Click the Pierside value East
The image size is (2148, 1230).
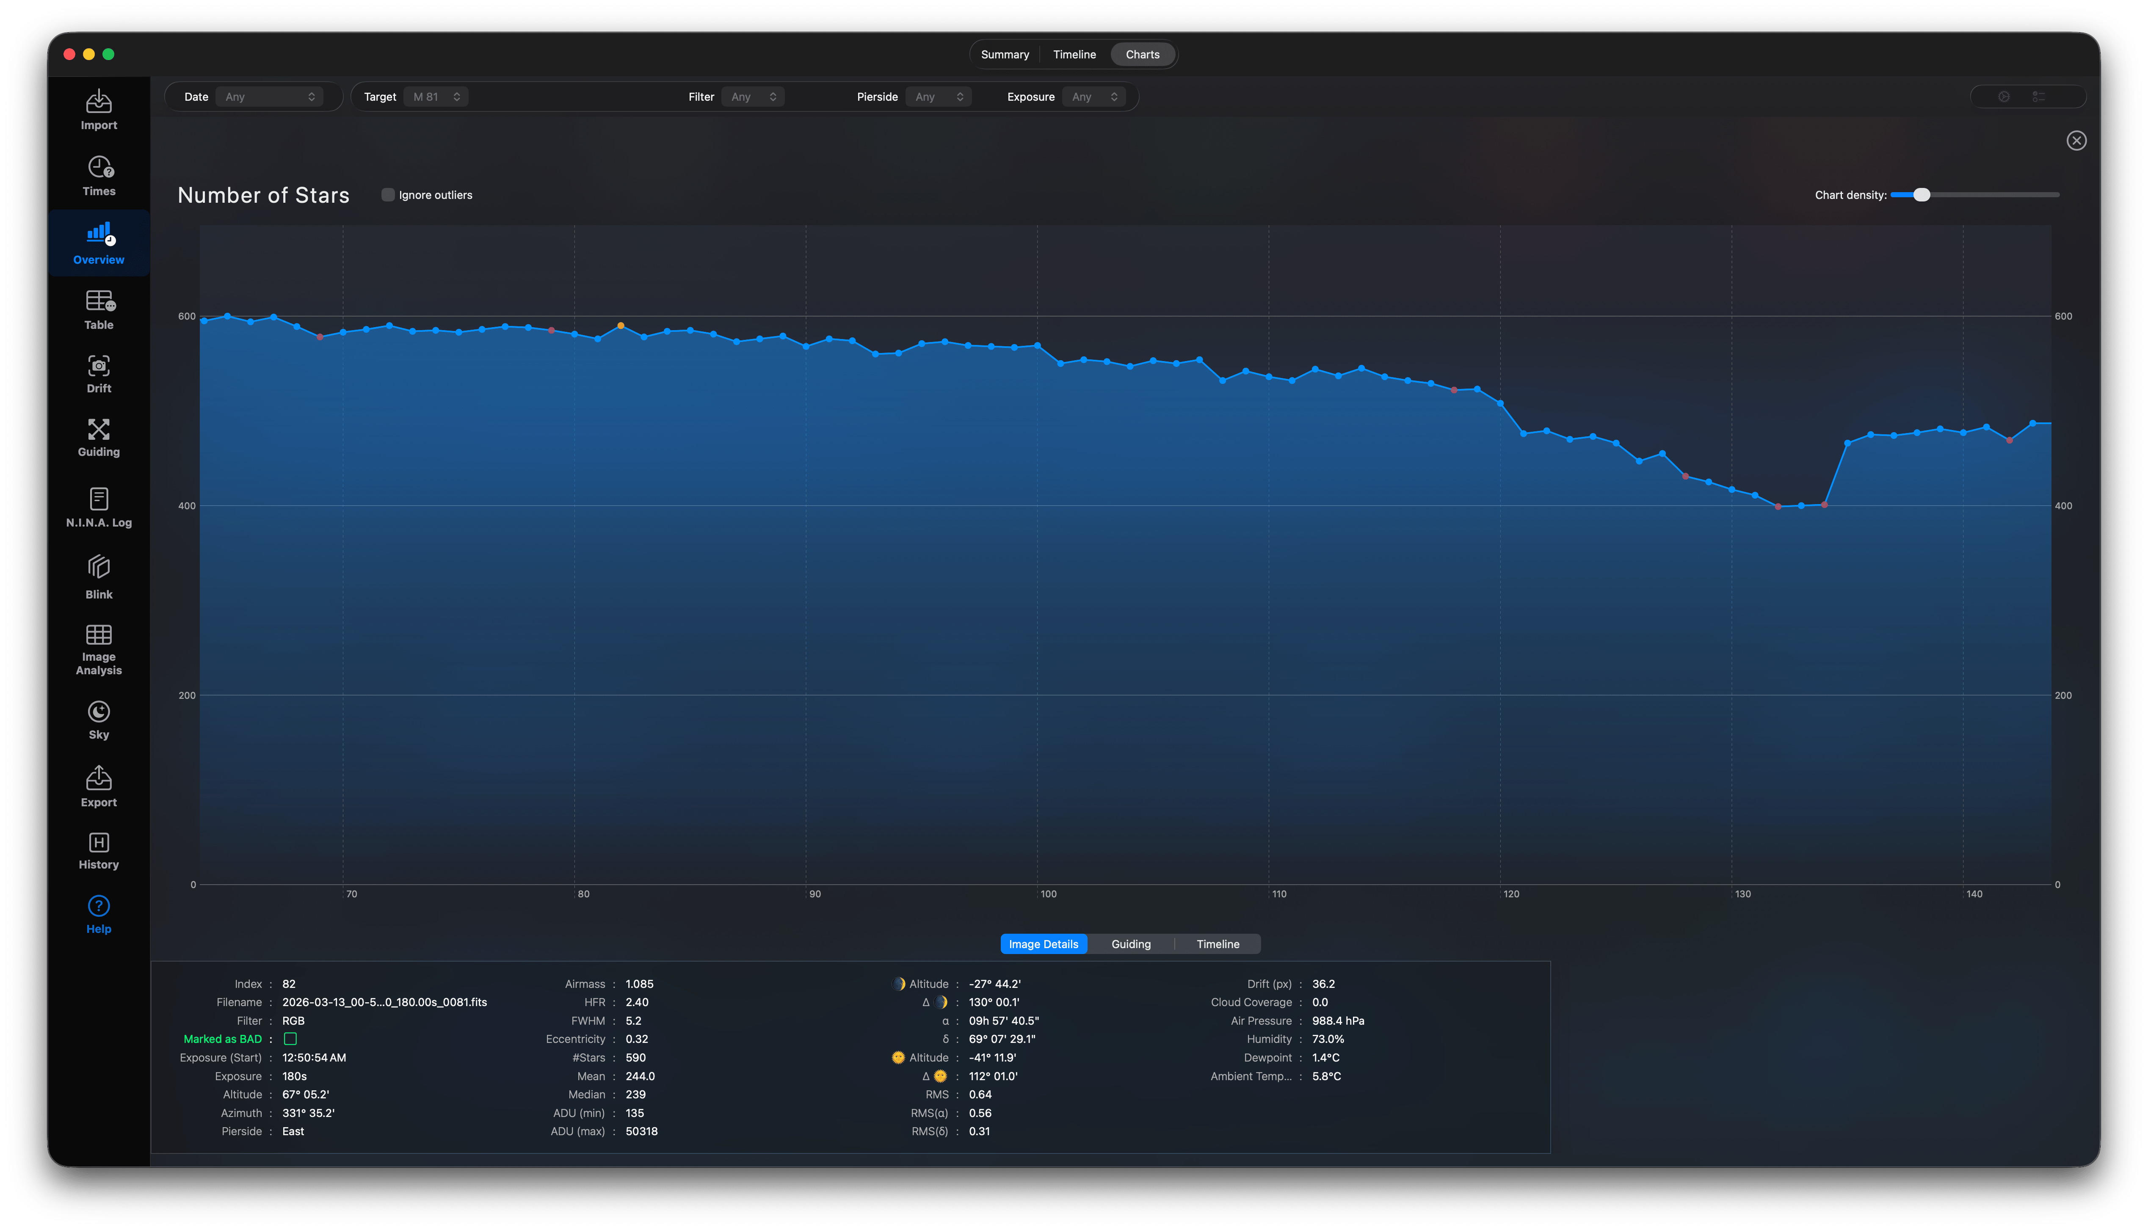coord(293,1132)
